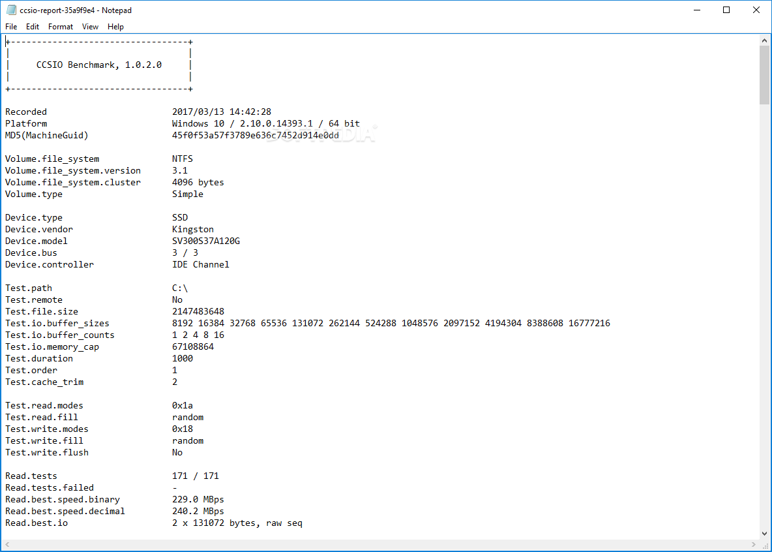Click the Test.duration value '1000'
Viewport: 772px width, 552px height.
coord(183,358)
